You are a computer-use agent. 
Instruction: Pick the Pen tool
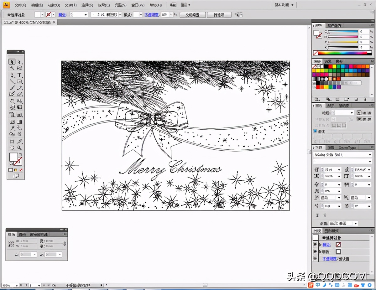click(12, 75)
